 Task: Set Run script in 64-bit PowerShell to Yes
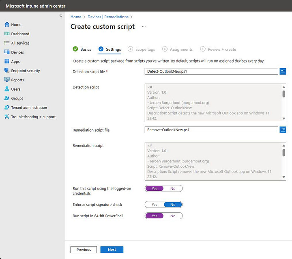coord(155,216)
